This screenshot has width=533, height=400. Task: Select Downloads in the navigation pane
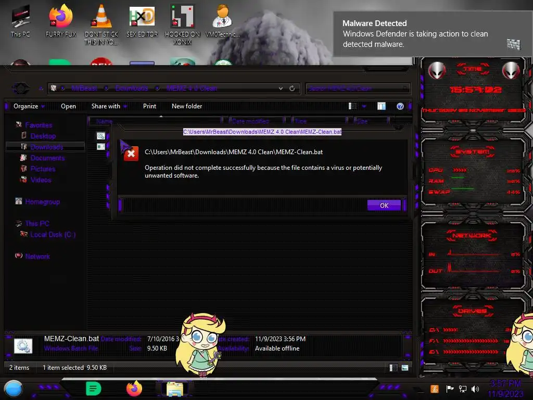[46, 147]
